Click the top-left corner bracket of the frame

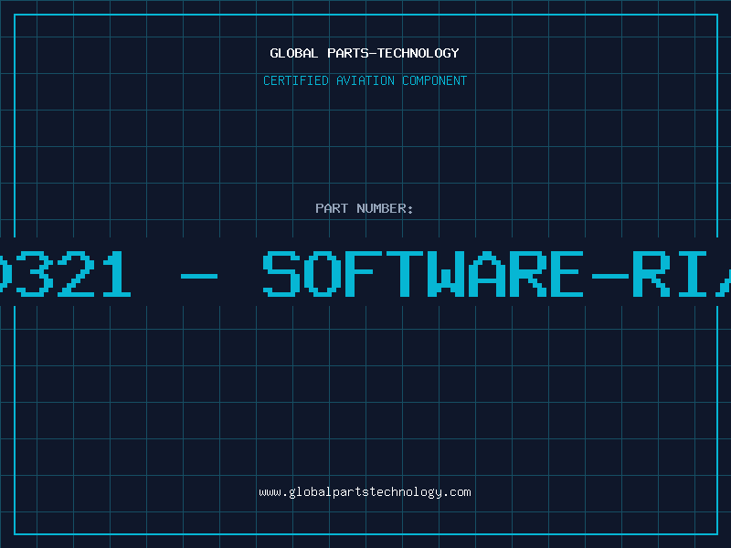click(16, 16)
